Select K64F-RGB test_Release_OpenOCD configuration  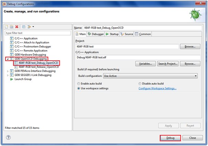tap(39, 67)
